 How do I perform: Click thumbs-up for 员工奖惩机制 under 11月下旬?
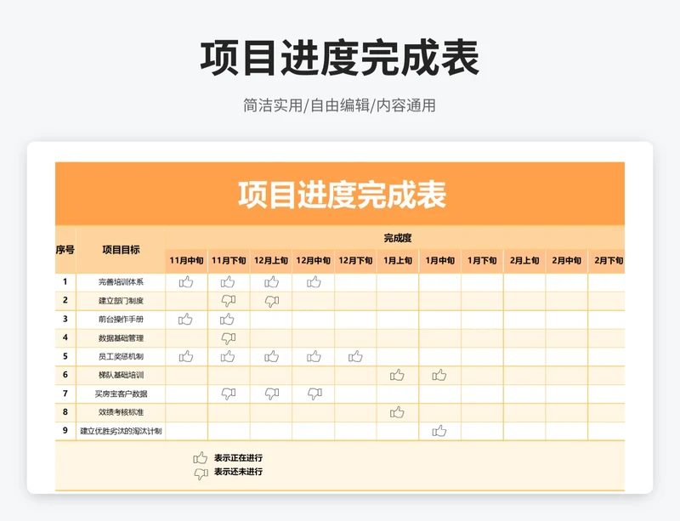tap(228, 357)
